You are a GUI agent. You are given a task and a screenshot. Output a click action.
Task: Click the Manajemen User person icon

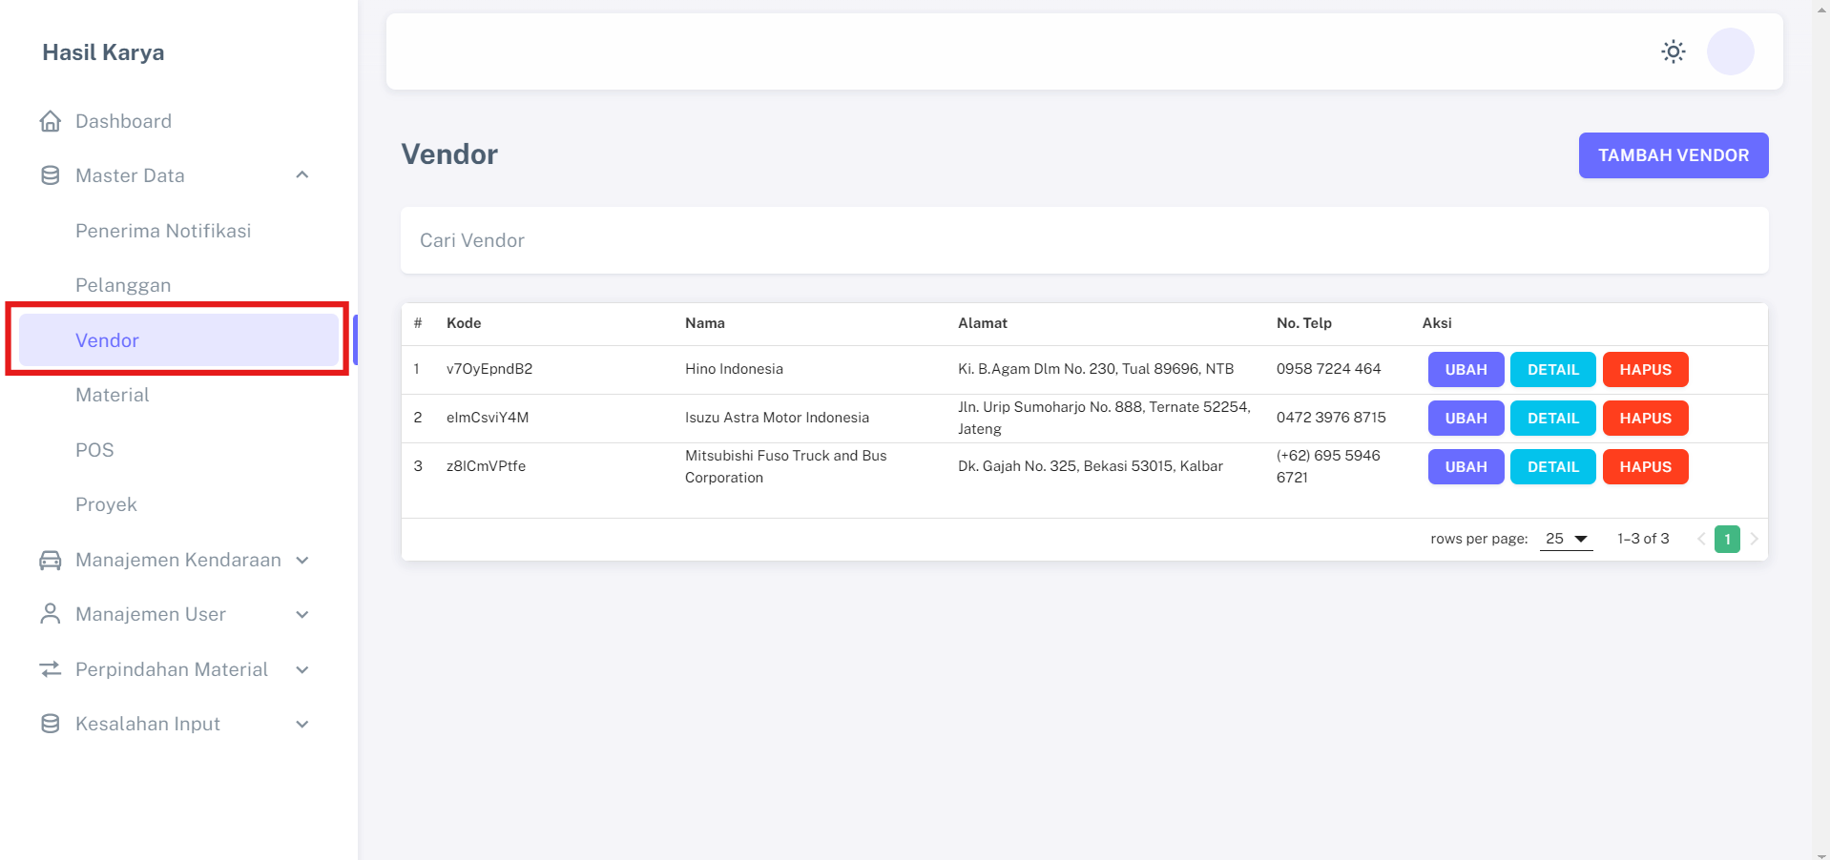pyautogui.click(x=51, y=614)
